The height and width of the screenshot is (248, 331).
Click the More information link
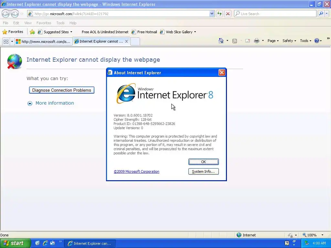click(55, 103)
